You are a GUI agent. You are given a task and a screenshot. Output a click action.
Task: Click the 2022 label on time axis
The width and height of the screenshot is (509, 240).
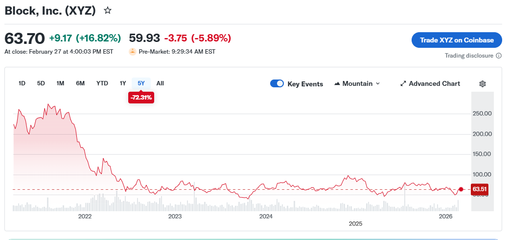pos(85,217)
